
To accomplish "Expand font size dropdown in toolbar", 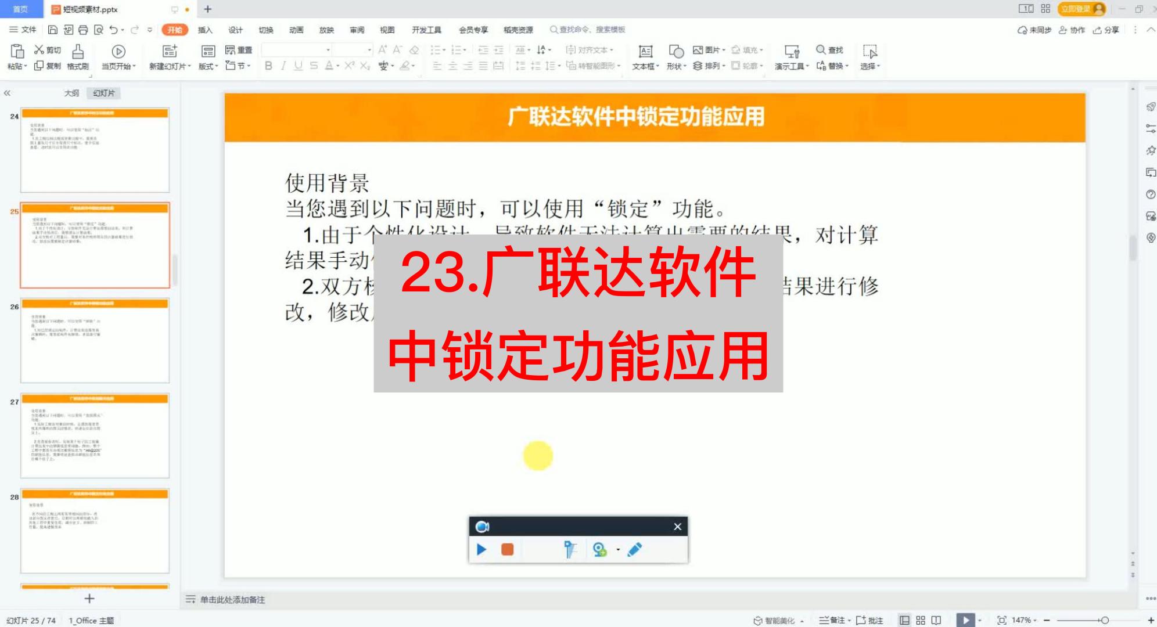I will [x=370, y=49].
